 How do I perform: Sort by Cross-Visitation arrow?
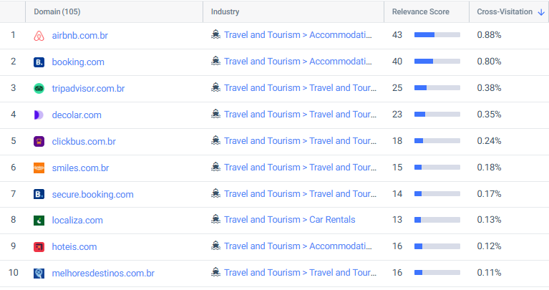(541, 12)
